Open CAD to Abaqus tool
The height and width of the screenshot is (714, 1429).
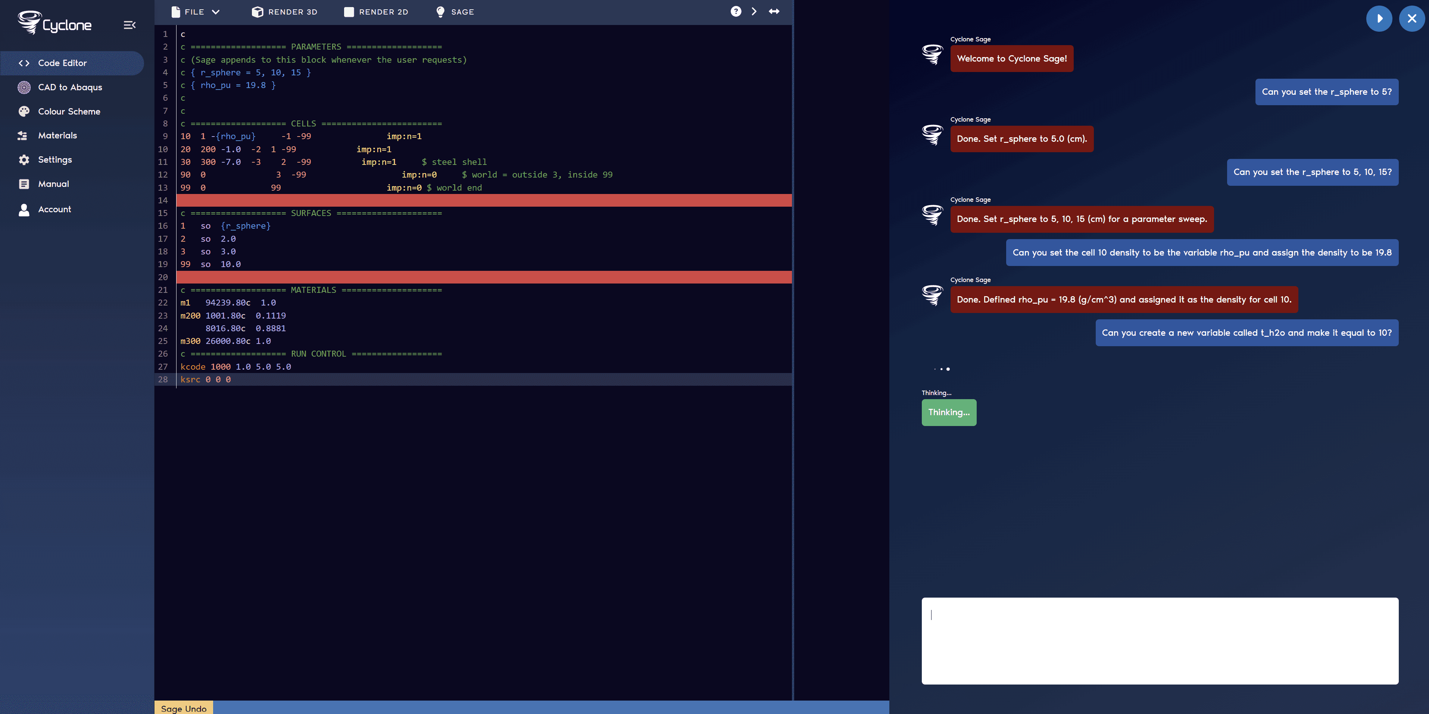coord(70,88)
